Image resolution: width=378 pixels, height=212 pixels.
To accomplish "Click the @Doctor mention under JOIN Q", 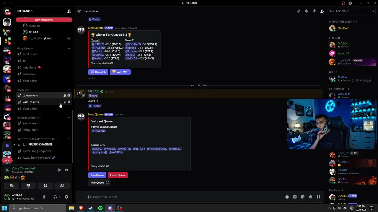I will click(94, 106).
